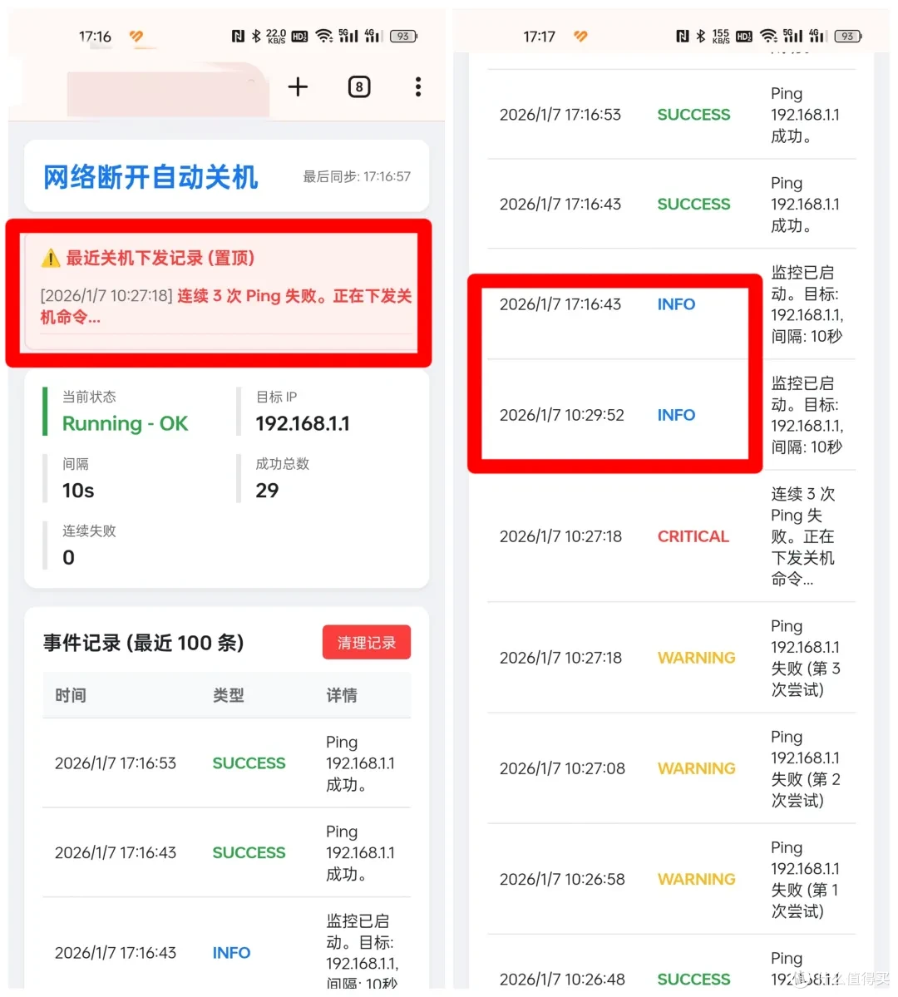Click 监控已启动 detail on the 10:29:52 row
This screenshot has width=898, height=997.
[807, 415]
